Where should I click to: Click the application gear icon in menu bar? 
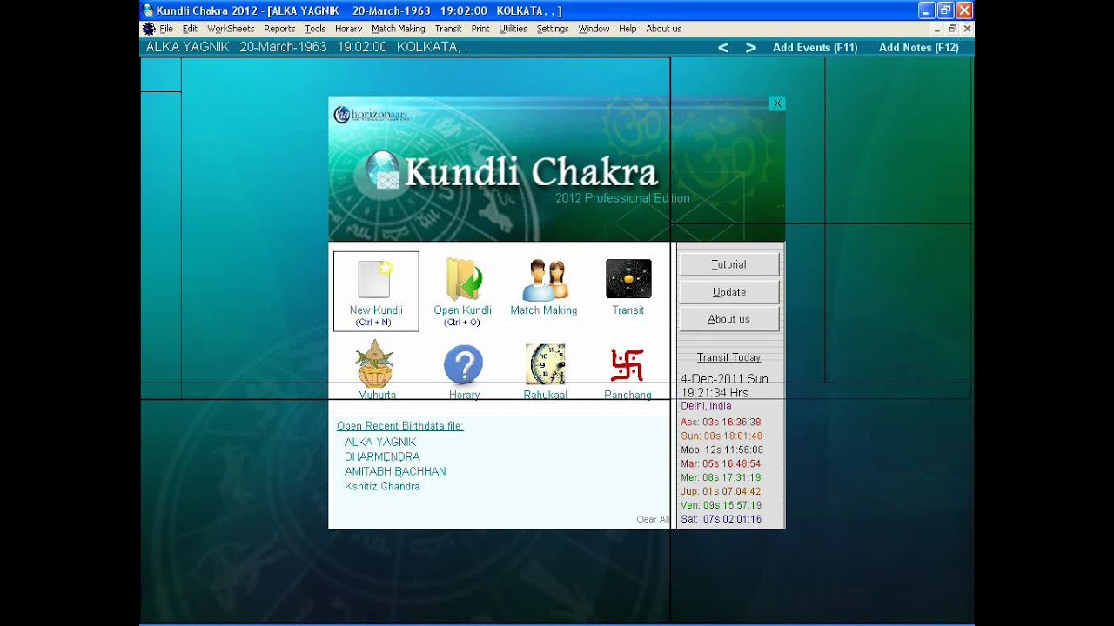[x=149, y=29]
